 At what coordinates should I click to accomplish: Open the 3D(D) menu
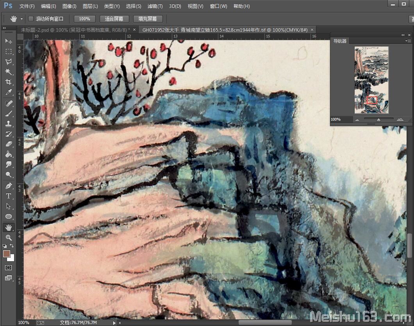point(175,6)
